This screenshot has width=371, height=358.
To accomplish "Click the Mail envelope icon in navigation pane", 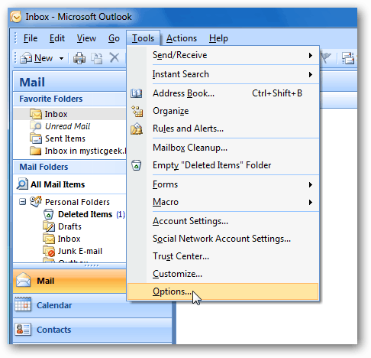I will pos(24,280).
